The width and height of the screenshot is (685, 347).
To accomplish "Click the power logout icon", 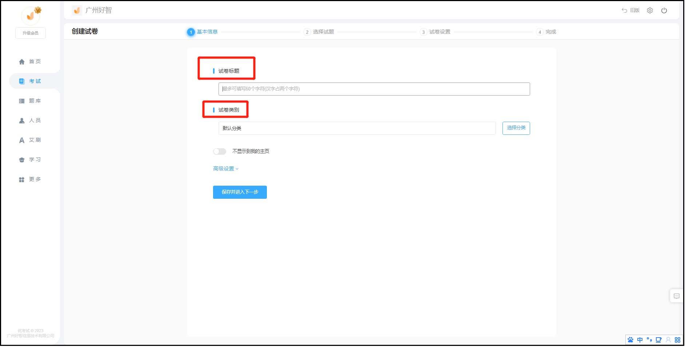I will click(664, 11).
